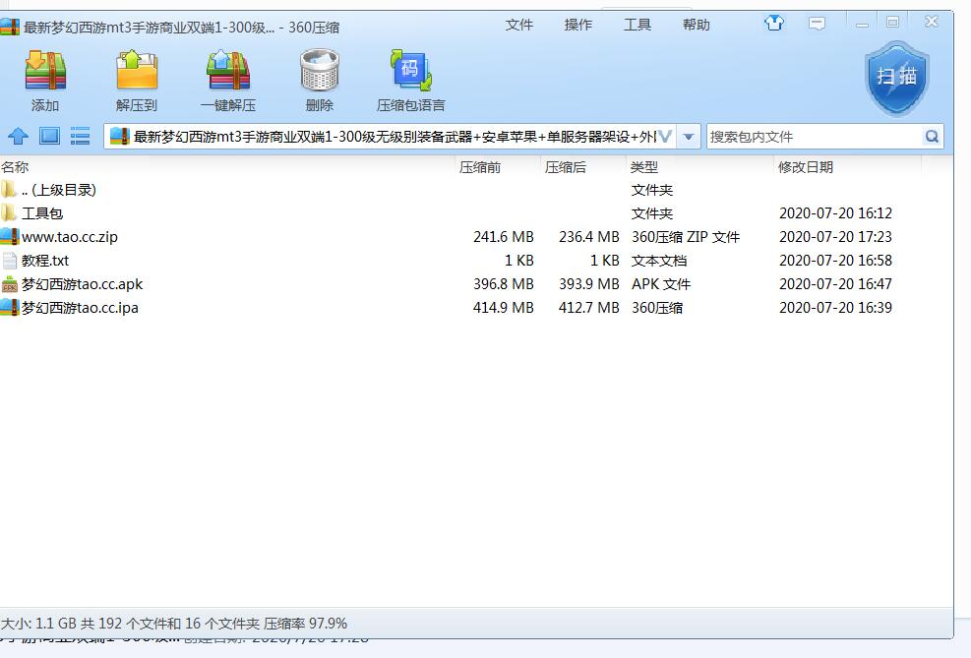Open the 文件 (File) menu
This screenshot has width=971, height=658.
pos(519,25)
